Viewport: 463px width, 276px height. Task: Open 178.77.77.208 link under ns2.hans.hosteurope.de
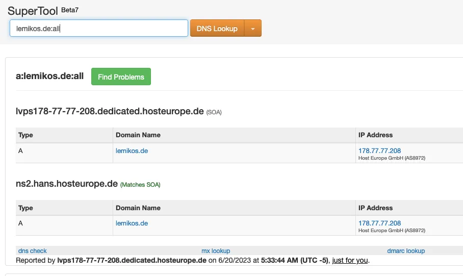click(379, 223)
